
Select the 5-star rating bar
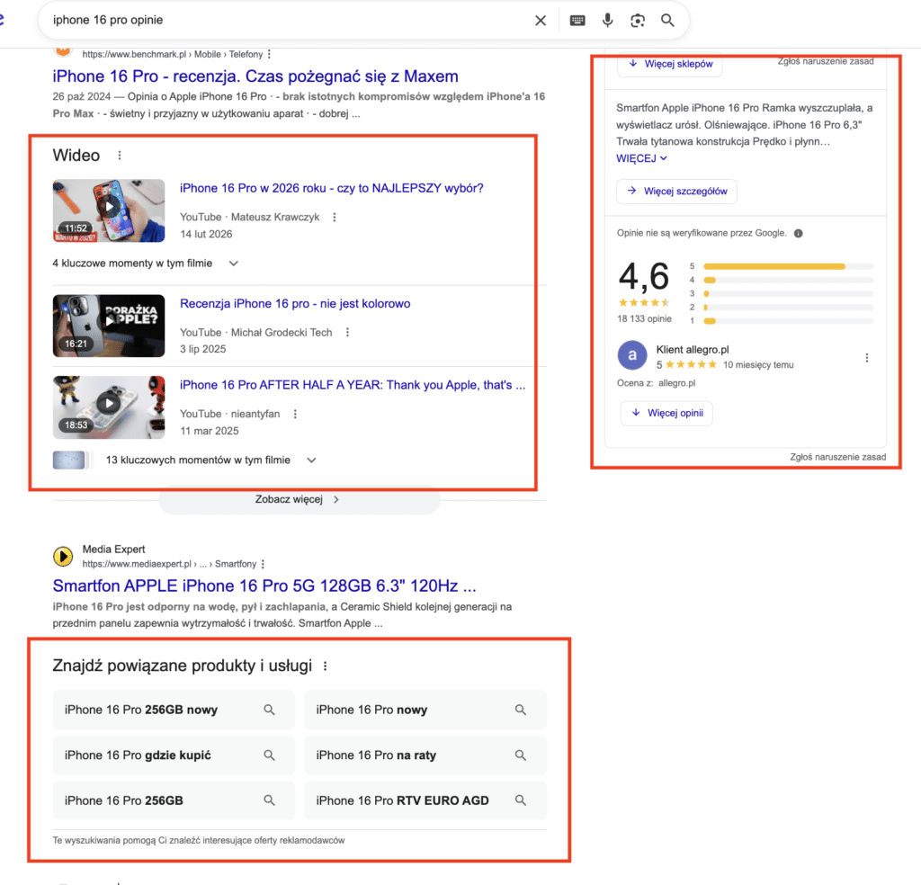(x=788, y=266)
